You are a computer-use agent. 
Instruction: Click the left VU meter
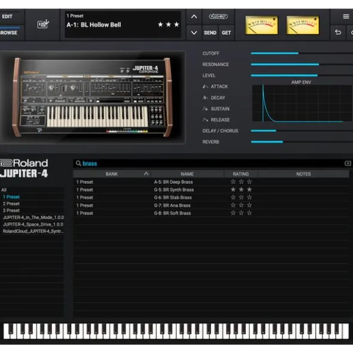[261, 25]
